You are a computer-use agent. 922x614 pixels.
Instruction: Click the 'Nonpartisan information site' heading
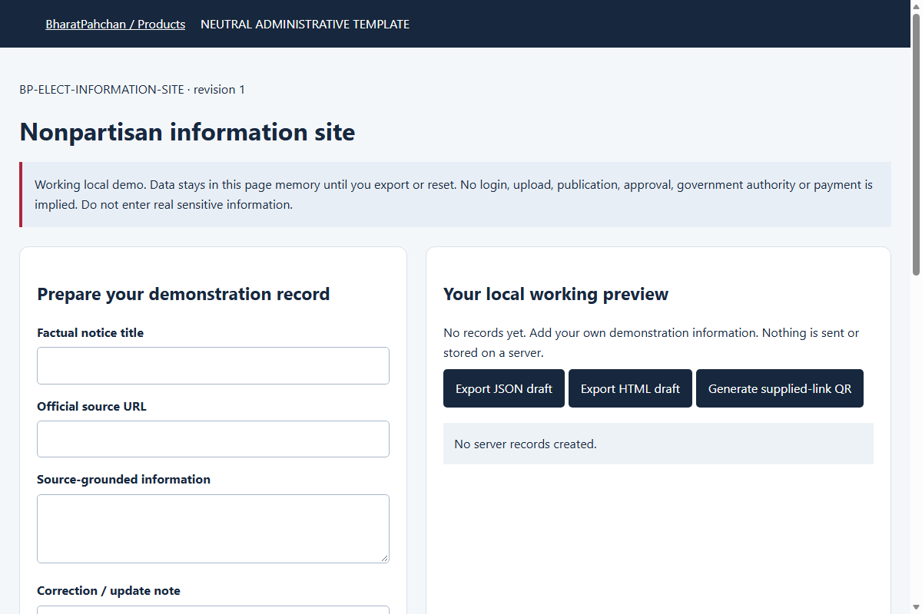[187, 132]
